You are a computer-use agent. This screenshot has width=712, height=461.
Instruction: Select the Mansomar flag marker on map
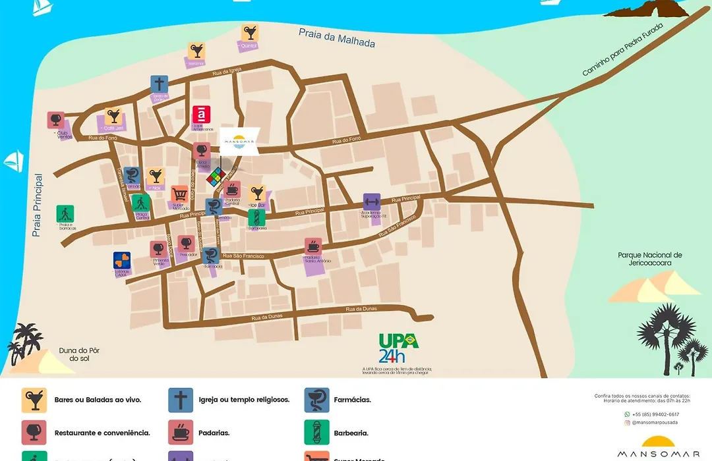click(x=239, y=142)
